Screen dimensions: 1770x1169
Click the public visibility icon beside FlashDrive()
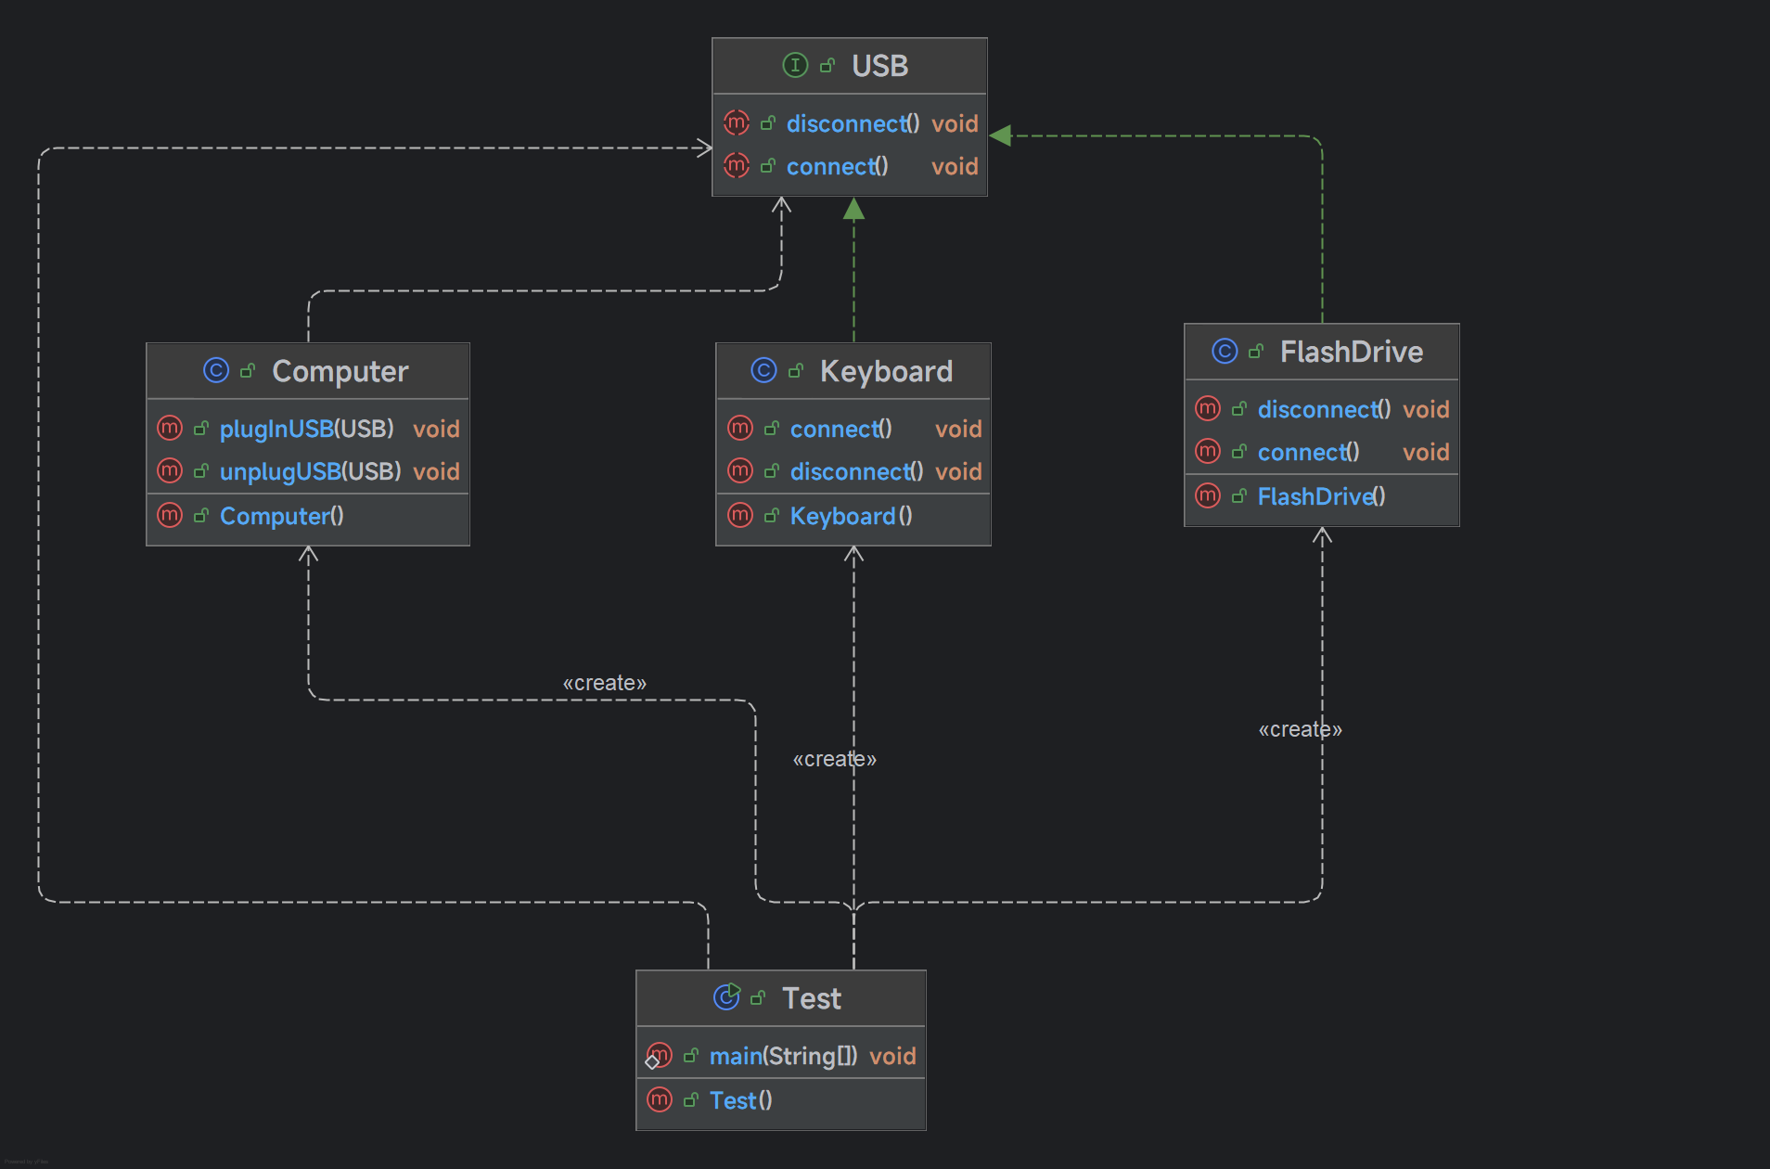coord(1238,497)
